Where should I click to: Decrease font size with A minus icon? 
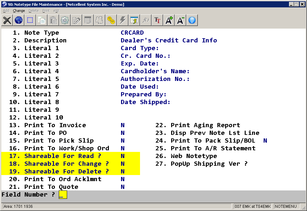point(180,21)
